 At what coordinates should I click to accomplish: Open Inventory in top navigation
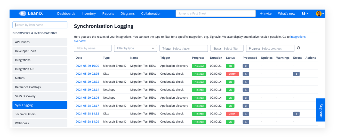89,13
